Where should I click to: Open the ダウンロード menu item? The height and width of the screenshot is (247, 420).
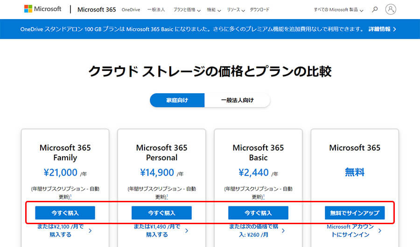click(259, 10)
